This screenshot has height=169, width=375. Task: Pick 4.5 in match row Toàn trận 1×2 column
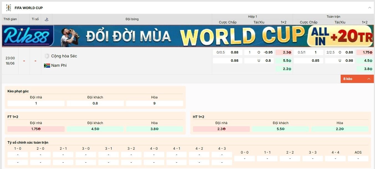pyautogui.click(x=365, y=61)
